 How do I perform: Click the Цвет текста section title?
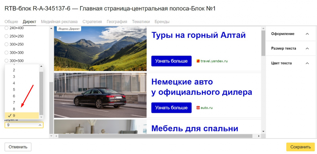281,63
